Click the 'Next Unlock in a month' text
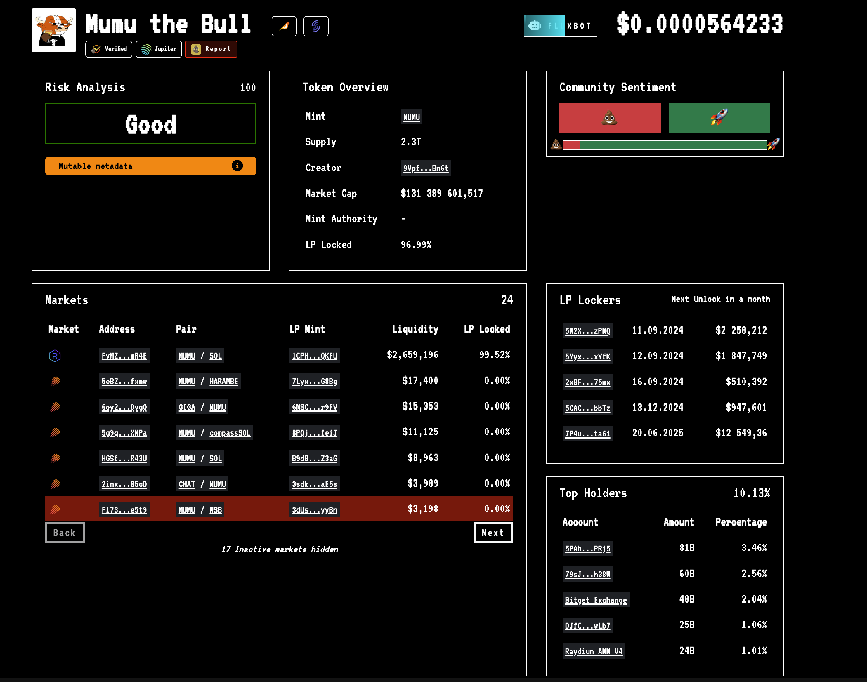 pyautogui.click(x=720, y=300)
